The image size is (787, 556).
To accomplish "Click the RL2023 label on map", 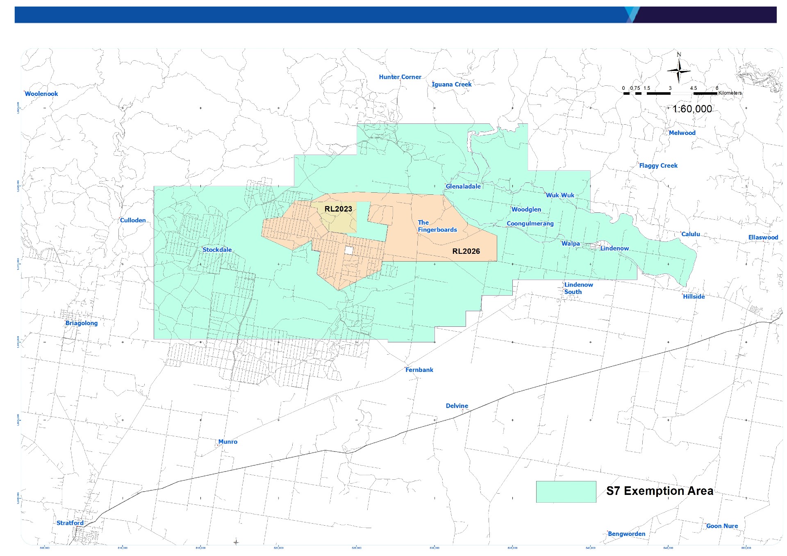I will (338, 209).
